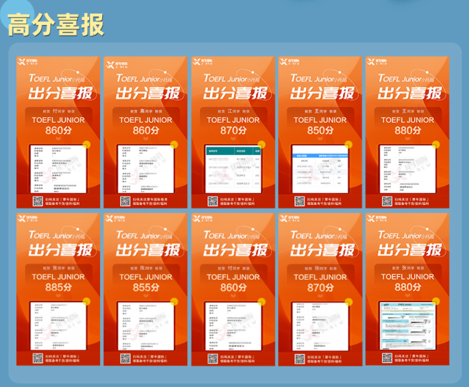Click the 870分 score on 江同学's poster
This screenshot has height=387, width=469.
[233, 131]
